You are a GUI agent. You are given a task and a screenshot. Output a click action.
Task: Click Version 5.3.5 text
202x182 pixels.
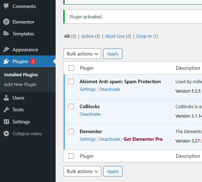click(188, 91)
